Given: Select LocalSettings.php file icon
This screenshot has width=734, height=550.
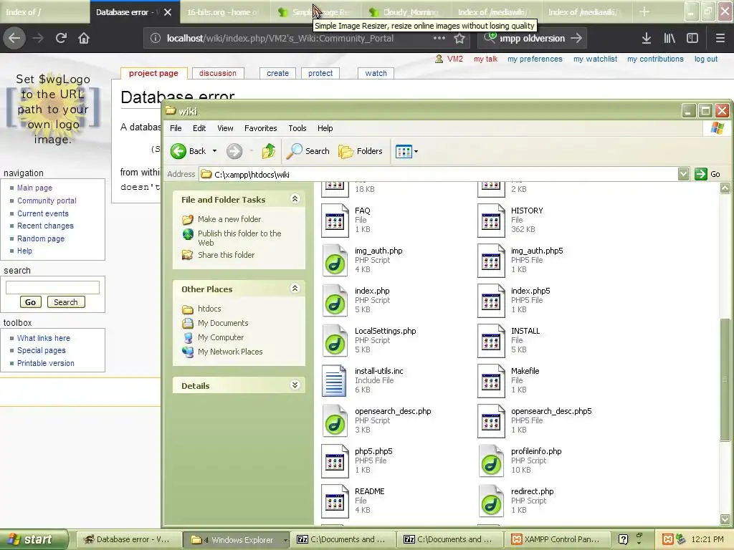Looking at the screenshot, I should click(x=335, y=340).
